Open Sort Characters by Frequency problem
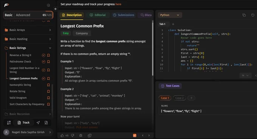Viewport: 257px width, 139px height. click(27, 104)
